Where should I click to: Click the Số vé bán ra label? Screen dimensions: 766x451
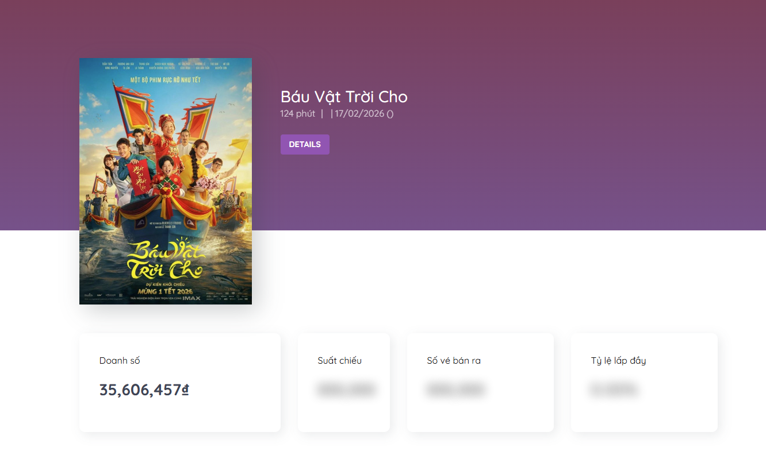tap(454, 361)
